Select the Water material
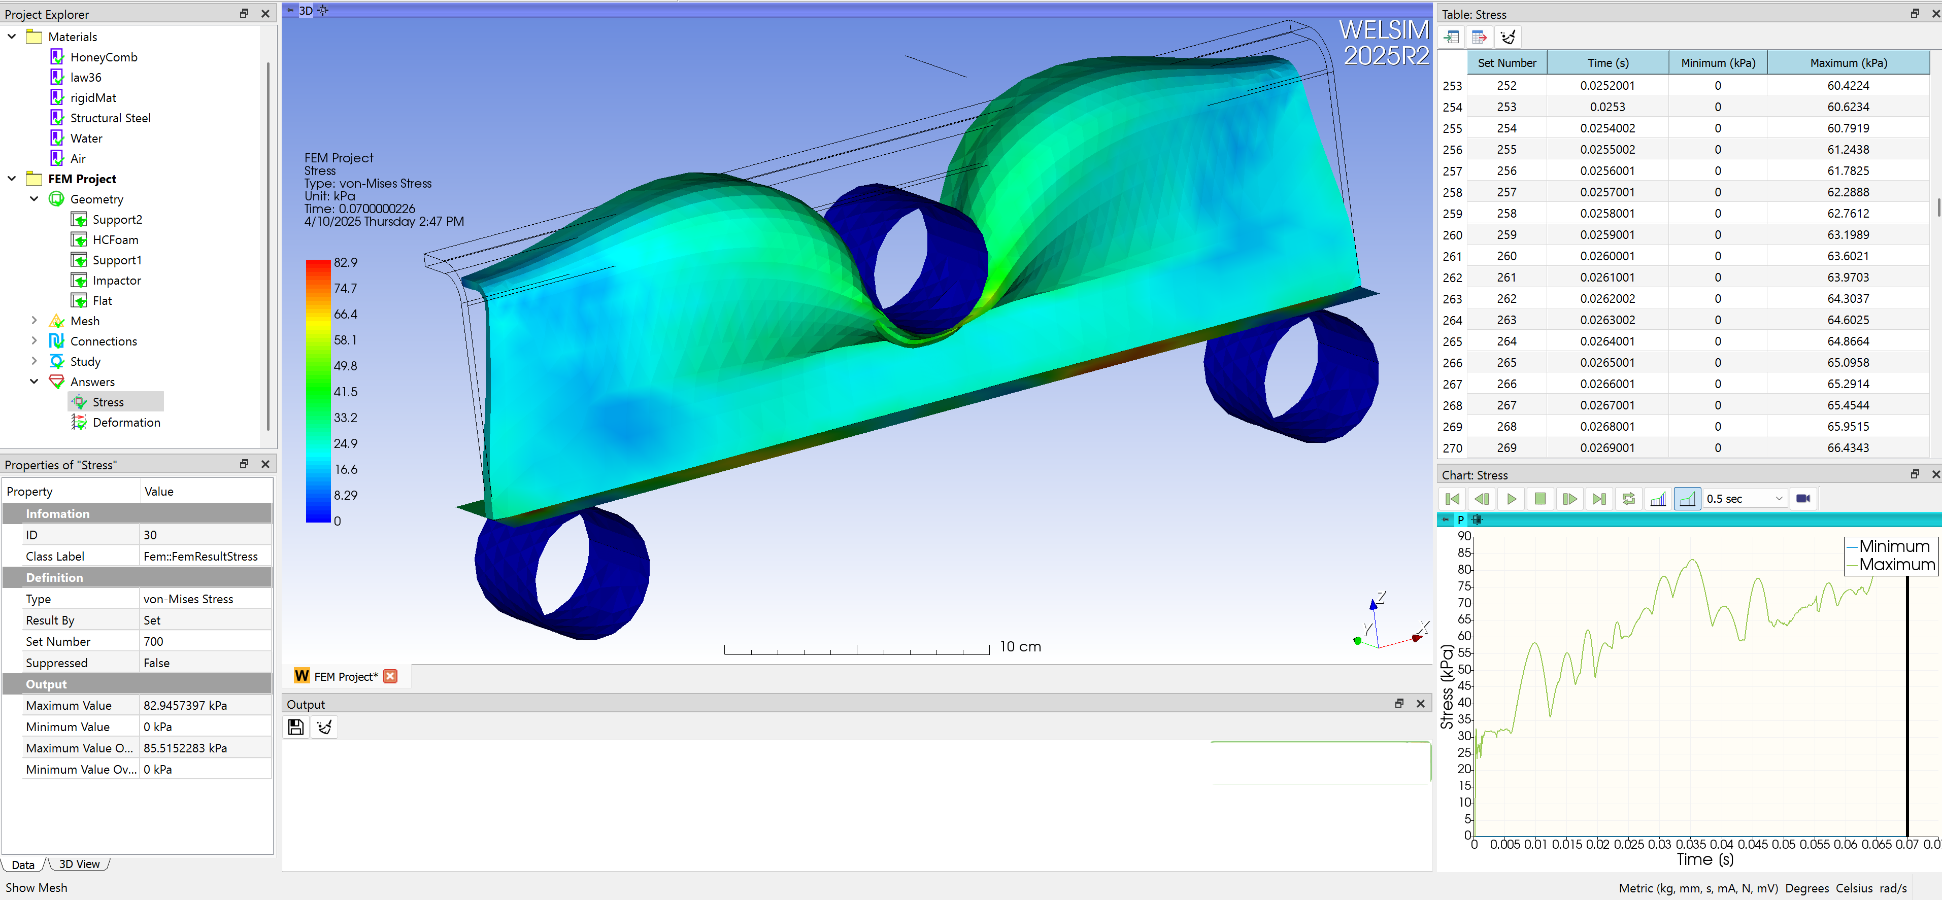 [x=86, y=139]
